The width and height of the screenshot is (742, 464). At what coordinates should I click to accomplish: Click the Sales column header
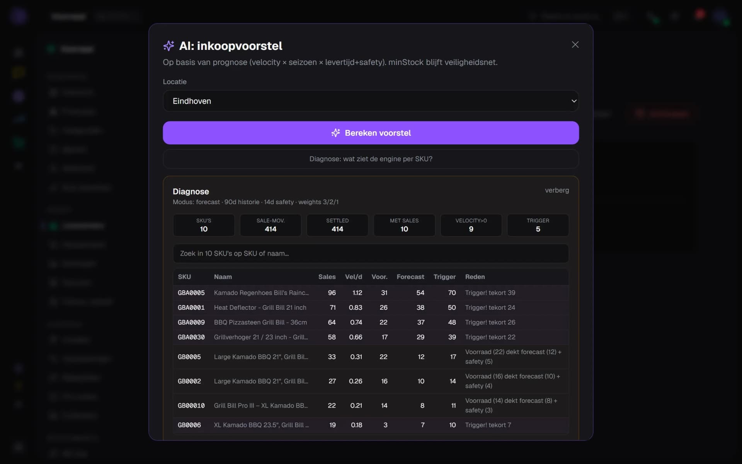click(x=327, y=277)
